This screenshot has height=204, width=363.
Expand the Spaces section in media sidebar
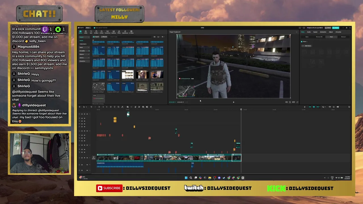pyautogui.click(x=84, y=54)
